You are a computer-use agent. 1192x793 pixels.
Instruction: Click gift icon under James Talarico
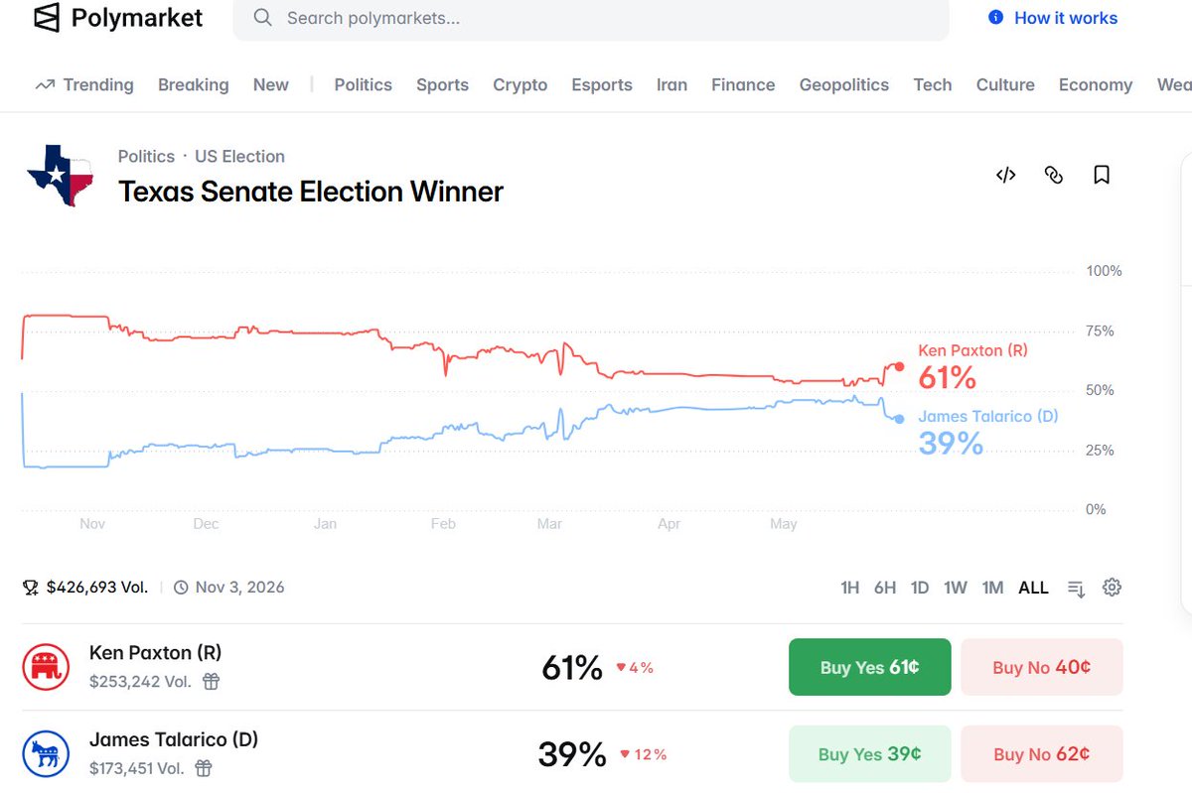tap(204, 768)
